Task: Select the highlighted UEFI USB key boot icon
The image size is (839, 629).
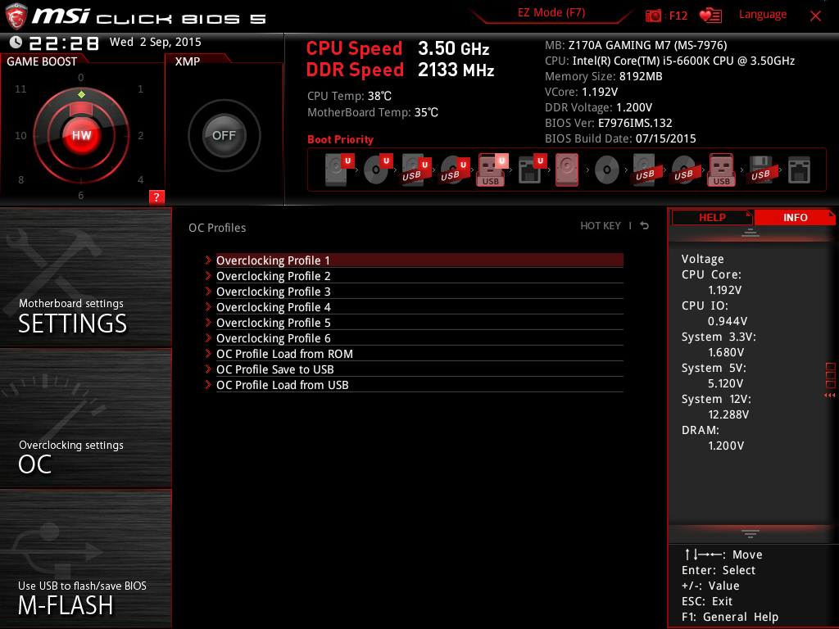Action: (x=492, y=170)
